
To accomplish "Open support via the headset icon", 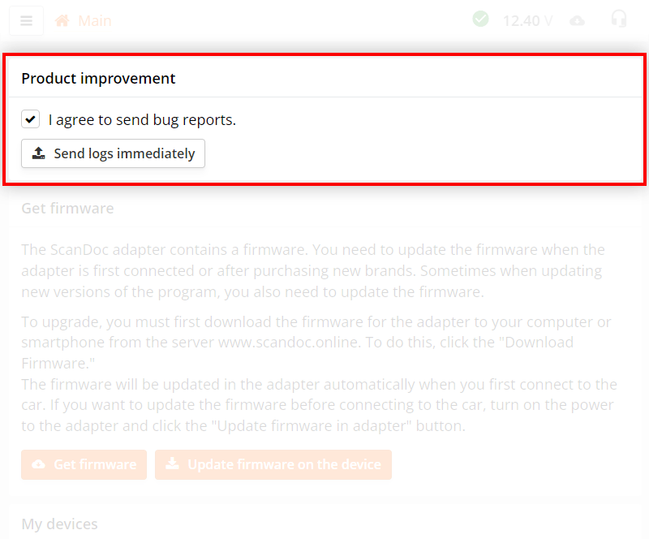I will pos(619,19).
